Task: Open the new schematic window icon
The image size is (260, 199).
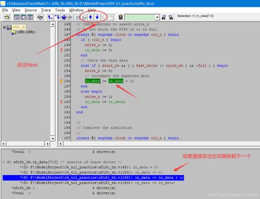Action: (x=23, y=17)
